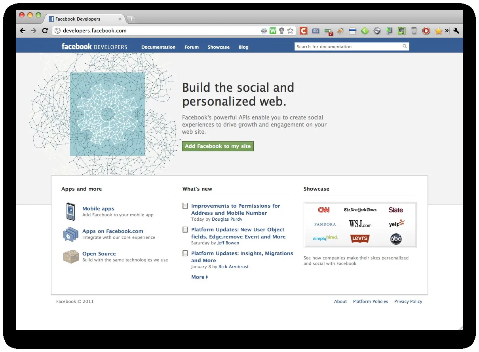The image size is (479, 352).
Task: Click the WSJ.com logo in Showcase
Action: [x=360, y=224]
